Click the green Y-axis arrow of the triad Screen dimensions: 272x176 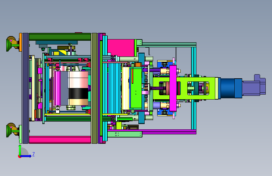tap(20, 150)
